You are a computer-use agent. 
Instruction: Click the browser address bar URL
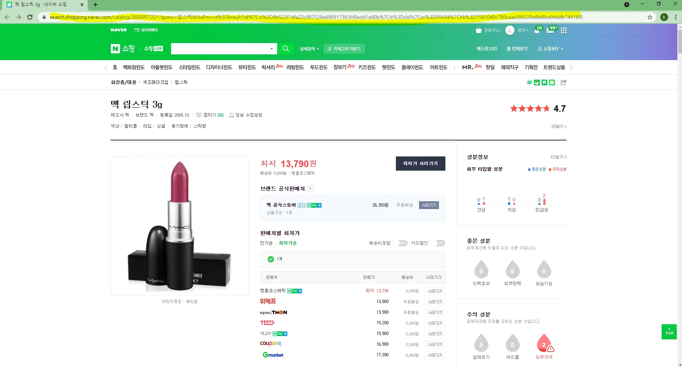pos(316,17)
